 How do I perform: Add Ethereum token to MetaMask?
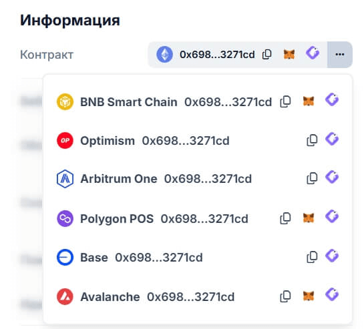289,55
